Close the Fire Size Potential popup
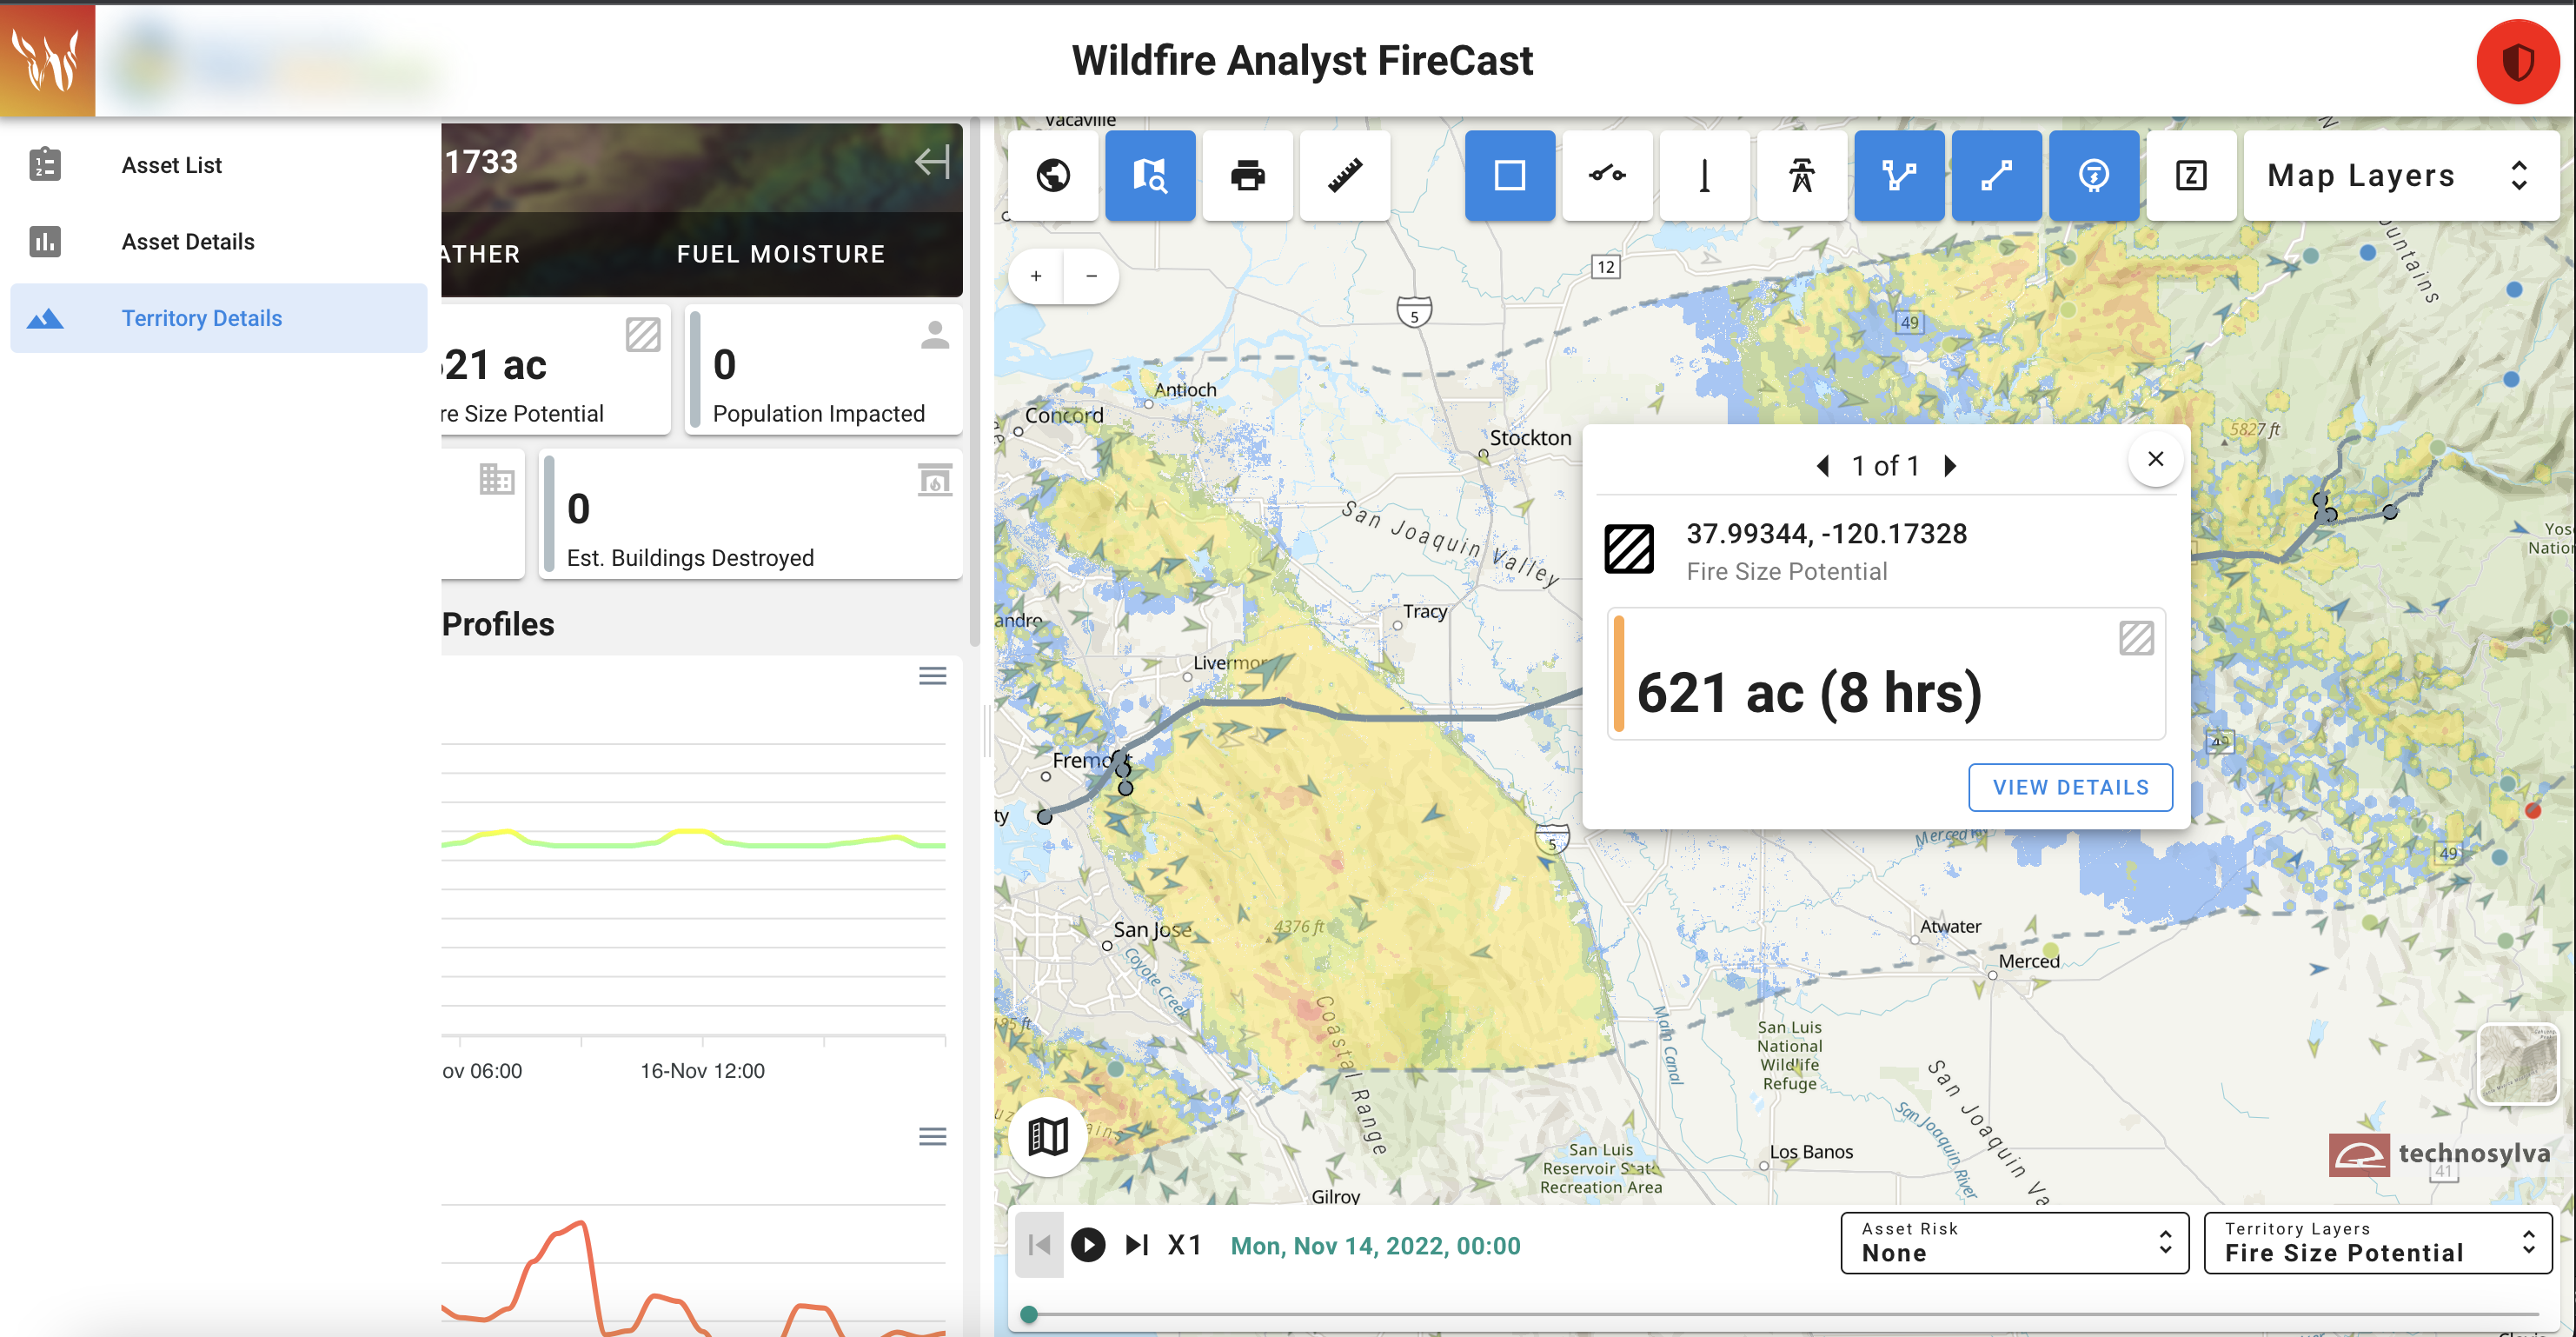The width and height of the screenshot is (2576, 1337). point(2155,459)
